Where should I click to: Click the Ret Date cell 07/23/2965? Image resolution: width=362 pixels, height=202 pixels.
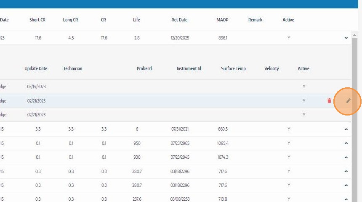pos(180,143)
